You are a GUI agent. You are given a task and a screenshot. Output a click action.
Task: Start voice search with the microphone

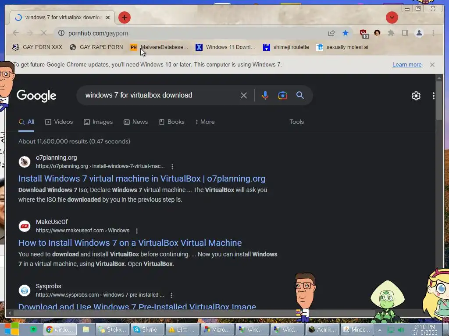[x=265, y=95]
